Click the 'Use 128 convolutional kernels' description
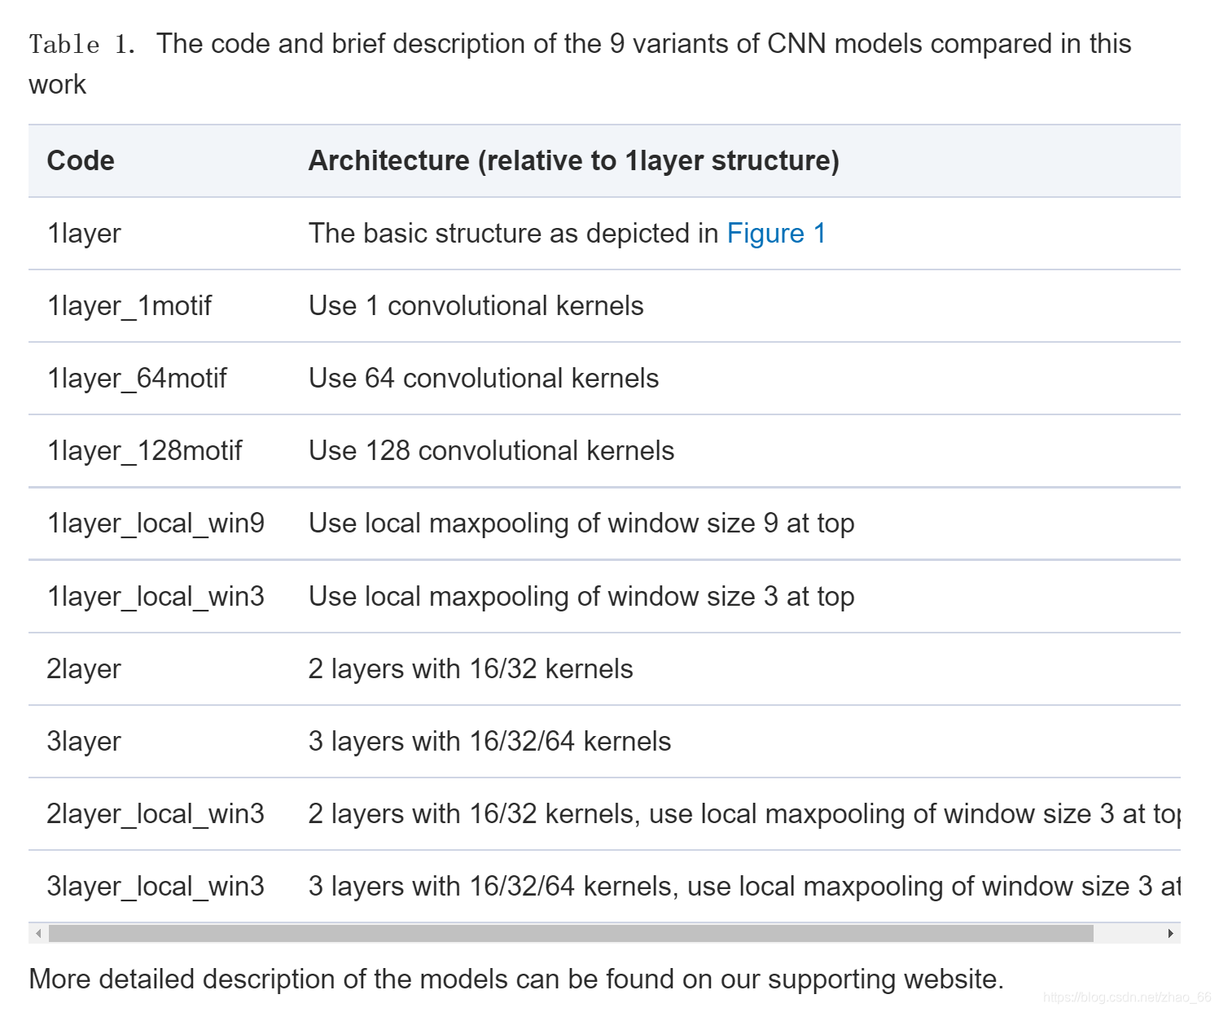The height and width of the screenshot is (1012, 1219). pos(491,451)
